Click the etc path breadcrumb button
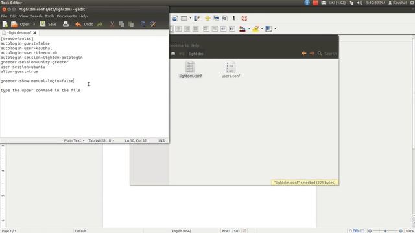This screenshot has height=233, width=415. click(182, 54)
